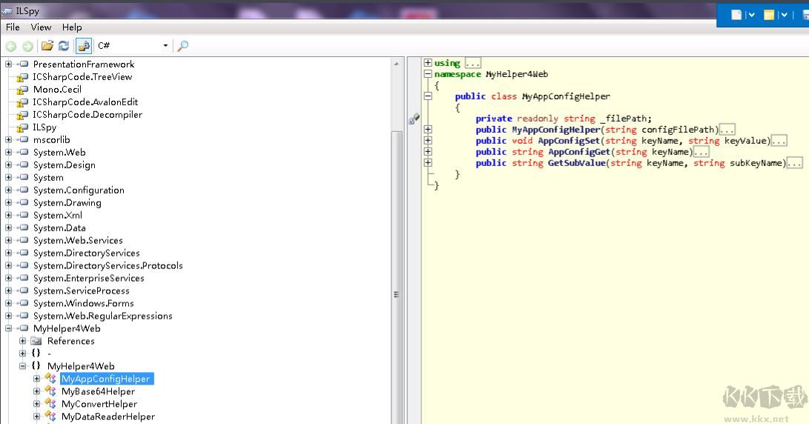The height and width of the screenshot is (424, 809).
Task: Collapse the MyHelper4Web assembly node
Action: click(x=9, y=328)
